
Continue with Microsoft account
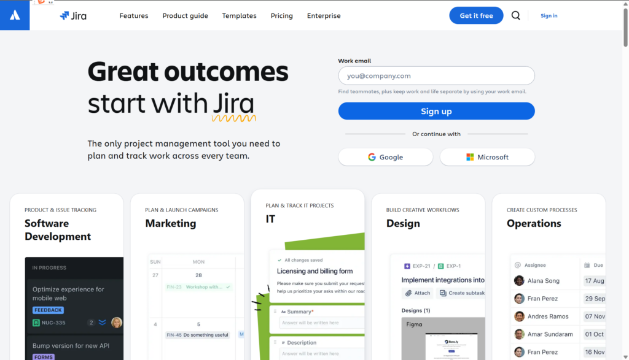[x=487, y=157]
